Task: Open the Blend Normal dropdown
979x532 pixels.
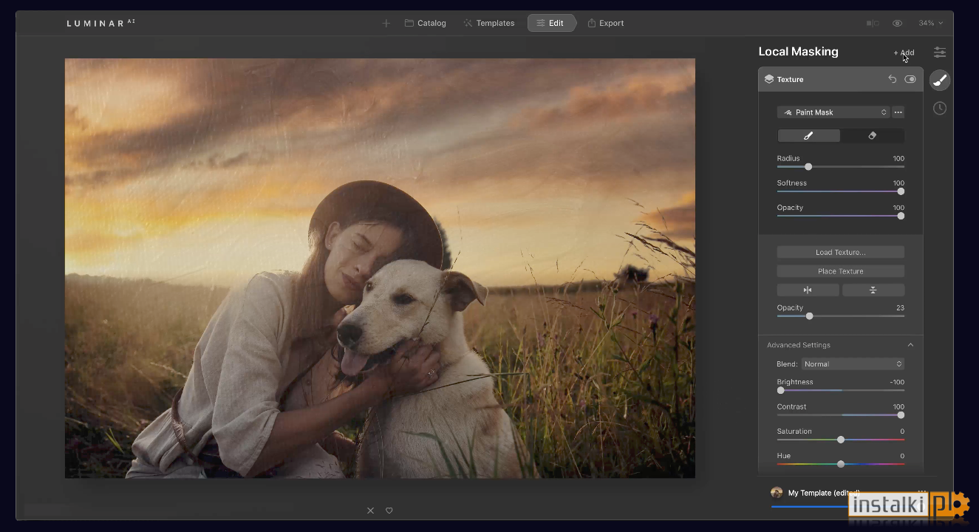Action: pos(853,364)
